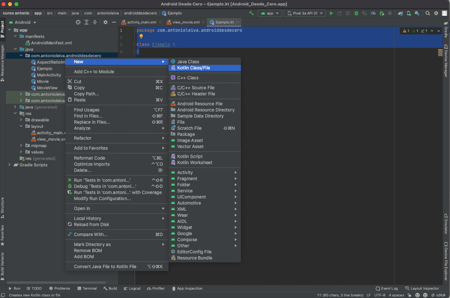Switch to the view_movie.xml editor tab
The width and height of the screenshot is (450, 298).
[186, 22]
